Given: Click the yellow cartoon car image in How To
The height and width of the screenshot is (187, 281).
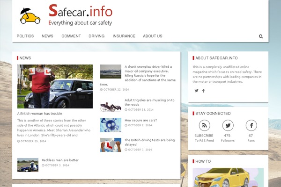Looking at the screenshot, I should [x=228, y=177].
